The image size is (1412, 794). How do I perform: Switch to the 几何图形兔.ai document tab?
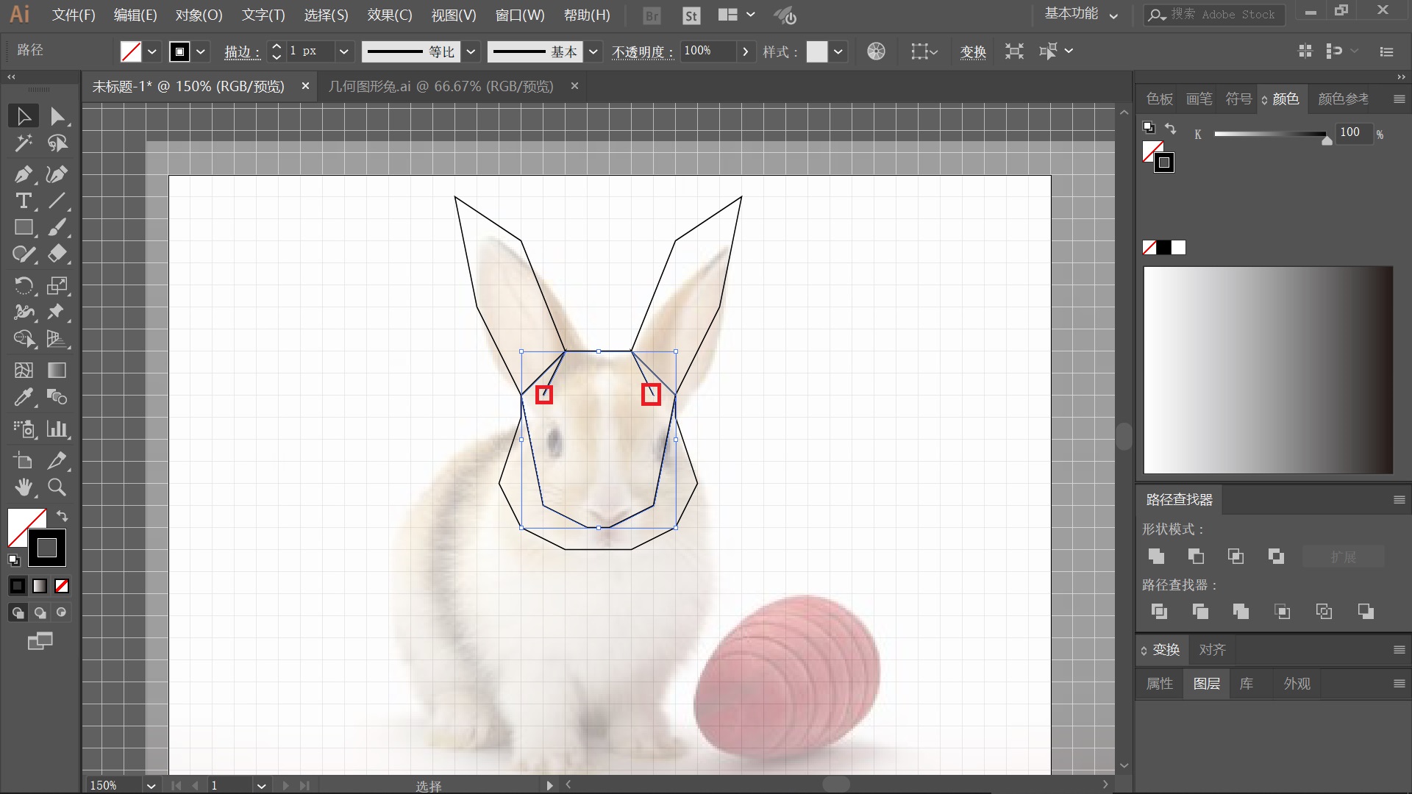tap(441, 86)
